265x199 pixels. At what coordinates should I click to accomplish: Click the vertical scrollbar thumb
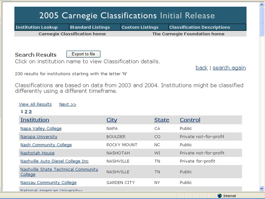point(262,22)
